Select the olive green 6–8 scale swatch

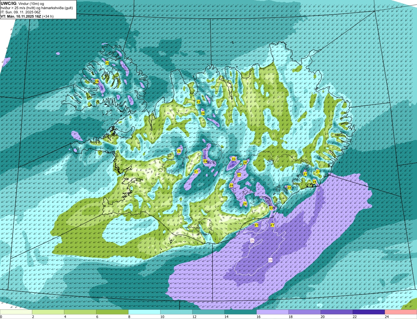112,312
